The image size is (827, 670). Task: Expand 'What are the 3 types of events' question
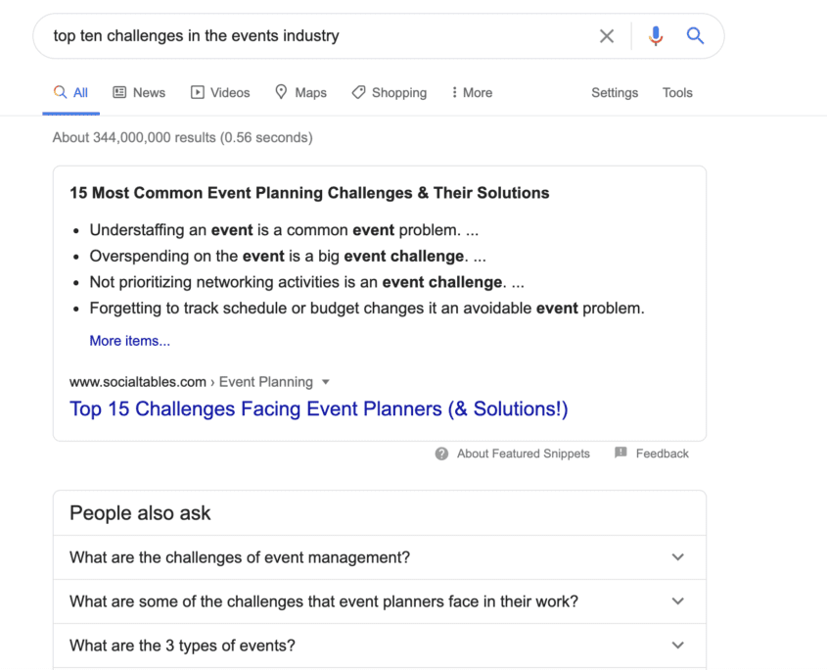tap(677, 646)
